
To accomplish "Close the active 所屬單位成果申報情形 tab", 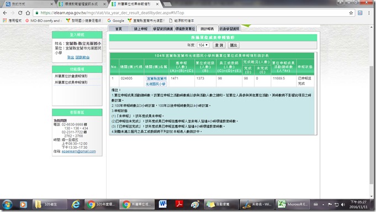I will click(x=157, y=4).
